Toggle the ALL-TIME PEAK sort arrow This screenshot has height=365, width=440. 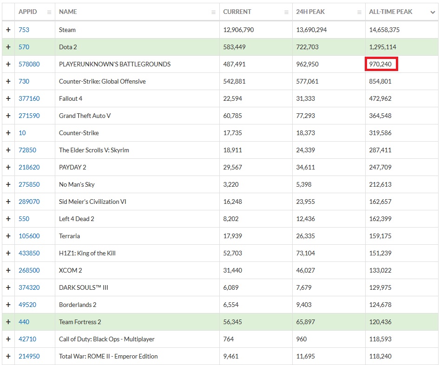pos(433,13)
